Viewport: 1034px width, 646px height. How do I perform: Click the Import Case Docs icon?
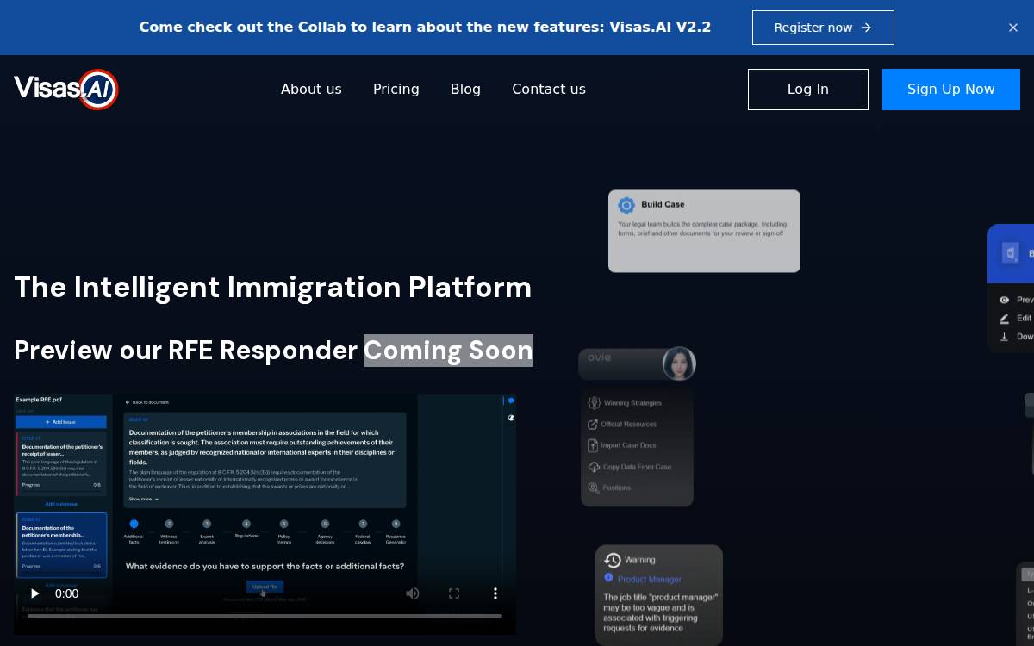click(593, 445)
